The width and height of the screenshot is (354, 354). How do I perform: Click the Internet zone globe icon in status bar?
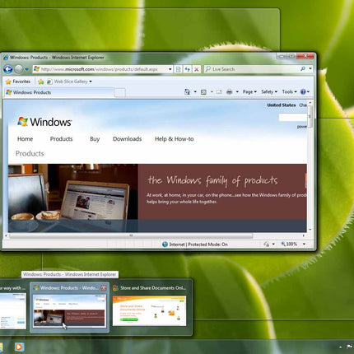(x=165, y=245)
